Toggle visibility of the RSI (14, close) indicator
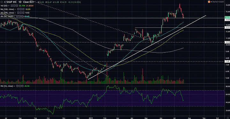 (x=17, y=86)
